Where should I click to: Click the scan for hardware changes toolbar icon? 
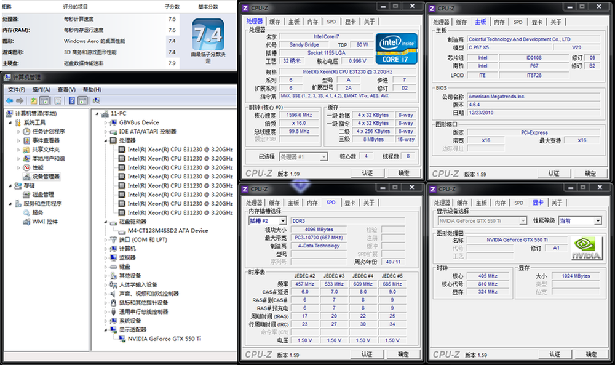click(x=96, y=100)
